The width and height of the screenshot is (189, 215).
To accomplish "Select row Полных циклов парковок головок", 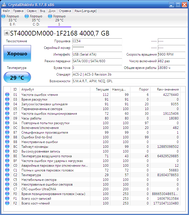I will tap(92, 170).
